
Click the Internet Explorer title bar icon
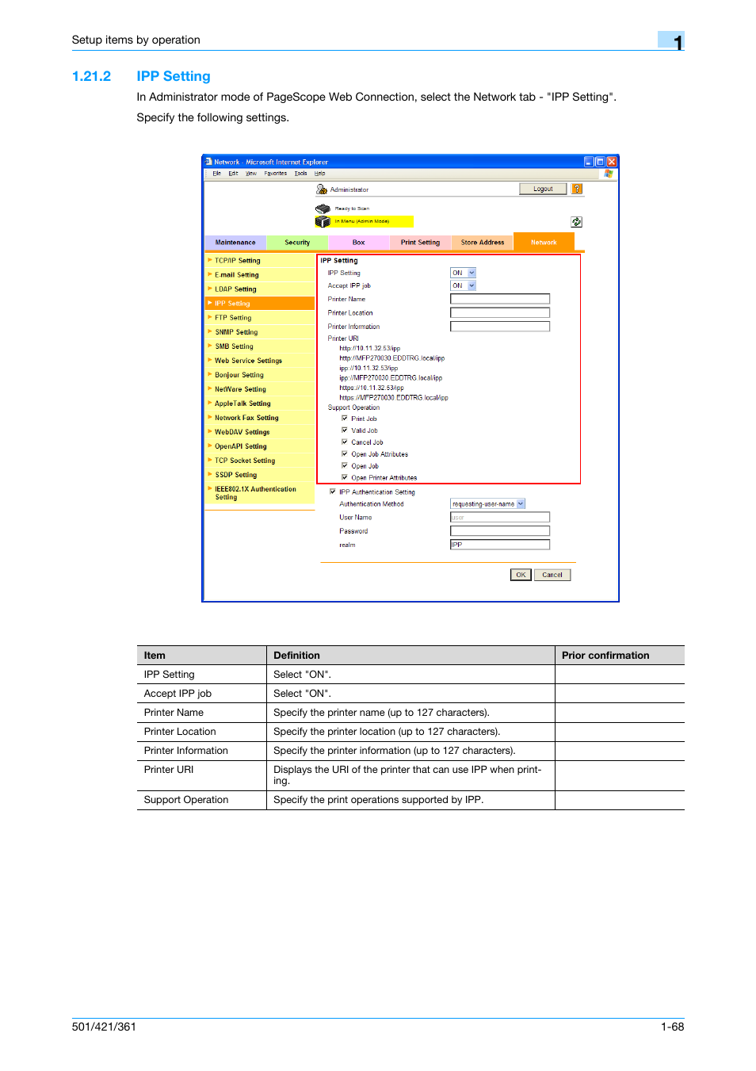coord(209,162)
